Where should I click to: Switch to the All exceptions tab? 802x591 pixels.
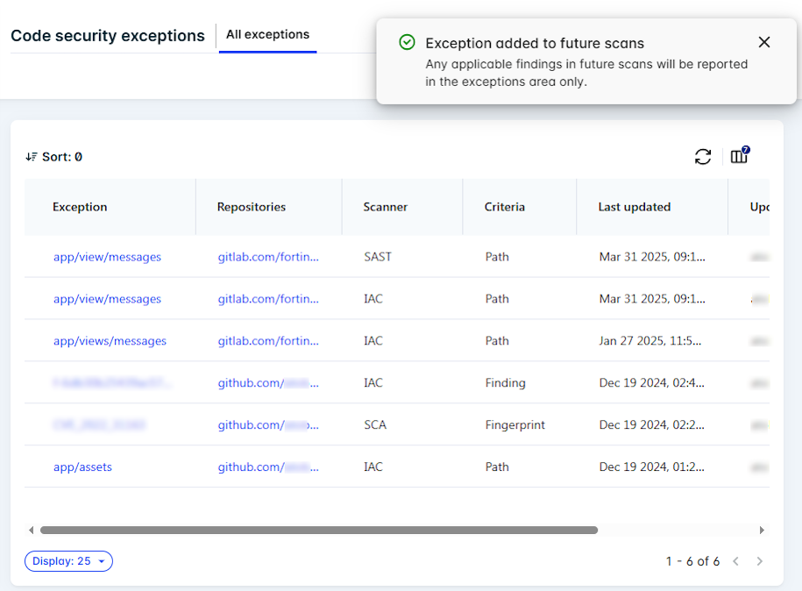pyautogui.click(x=267, y=35)
